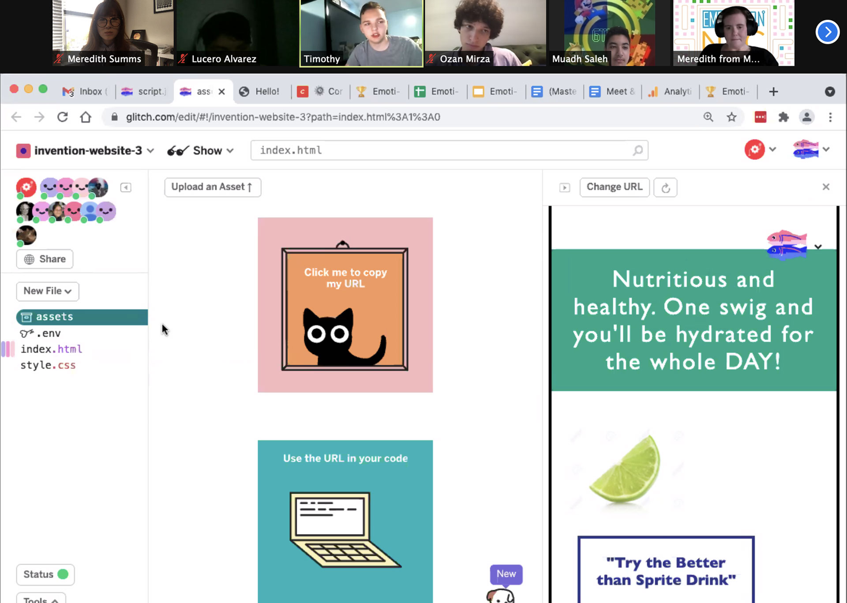Click the search magnifier in file search box
Image resolution: width=847 pixels, height=603 pixels.
(x=637, y=150)
